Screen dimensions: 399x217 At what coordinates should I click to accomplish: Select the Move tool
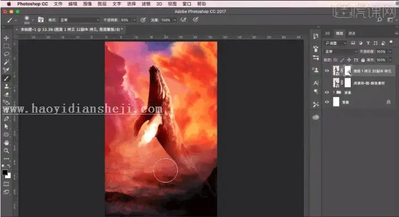(6, 38)
